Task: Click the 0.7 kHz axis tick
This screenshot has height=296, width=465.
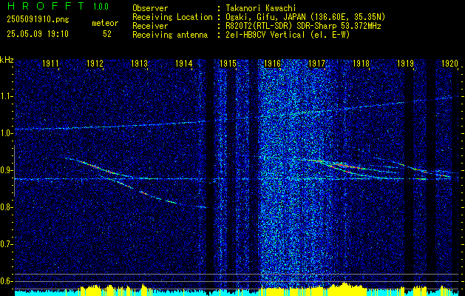Action: 6,244
